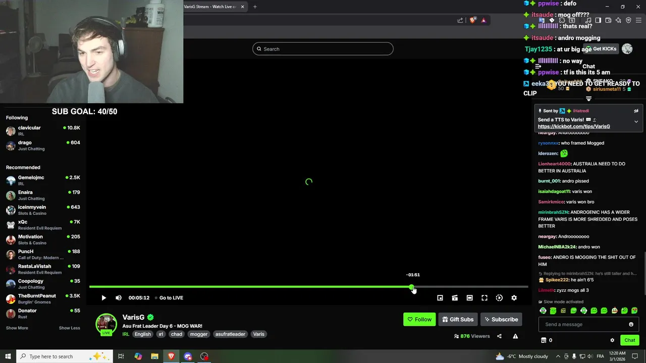646x363 pixels.
Task: Select the Varis tag
Action: (259, 334)
